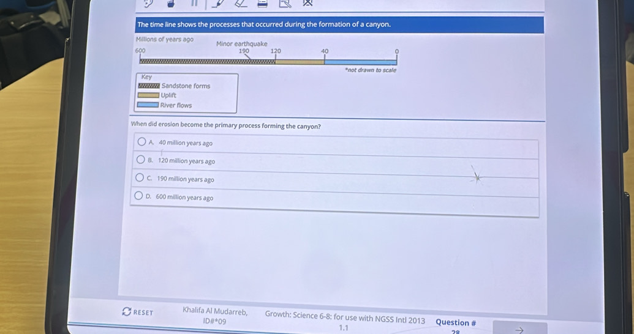Click the blue River flows key swatch
The image size is (634, 334).
coord(148,105)
